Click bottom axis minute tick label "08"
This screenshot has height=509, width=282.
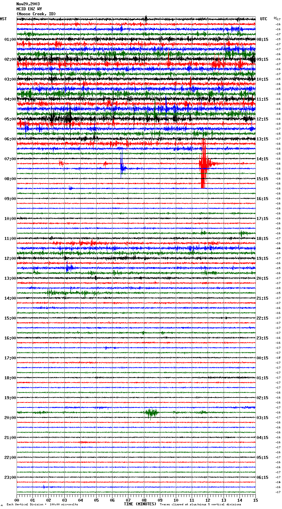144,500
